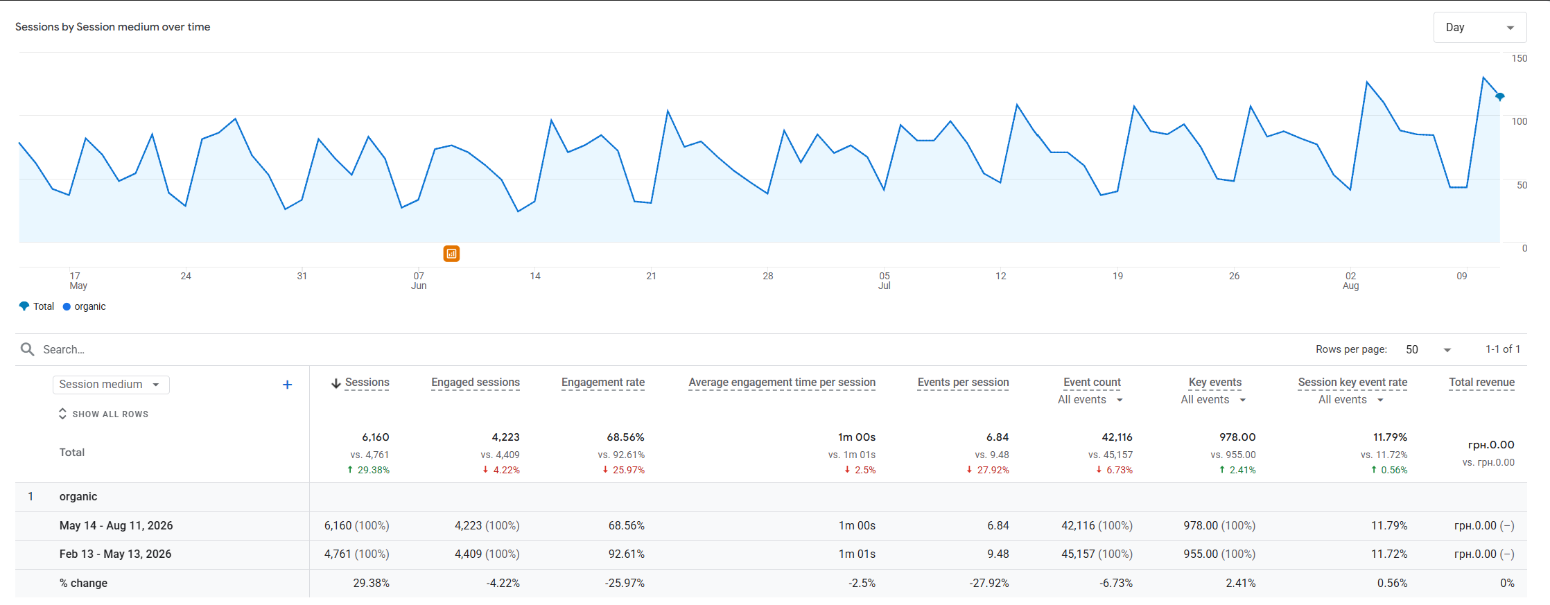Open Key events All events dropdown
This screenshot has width=1550, height=605.
click(1214, 400)
